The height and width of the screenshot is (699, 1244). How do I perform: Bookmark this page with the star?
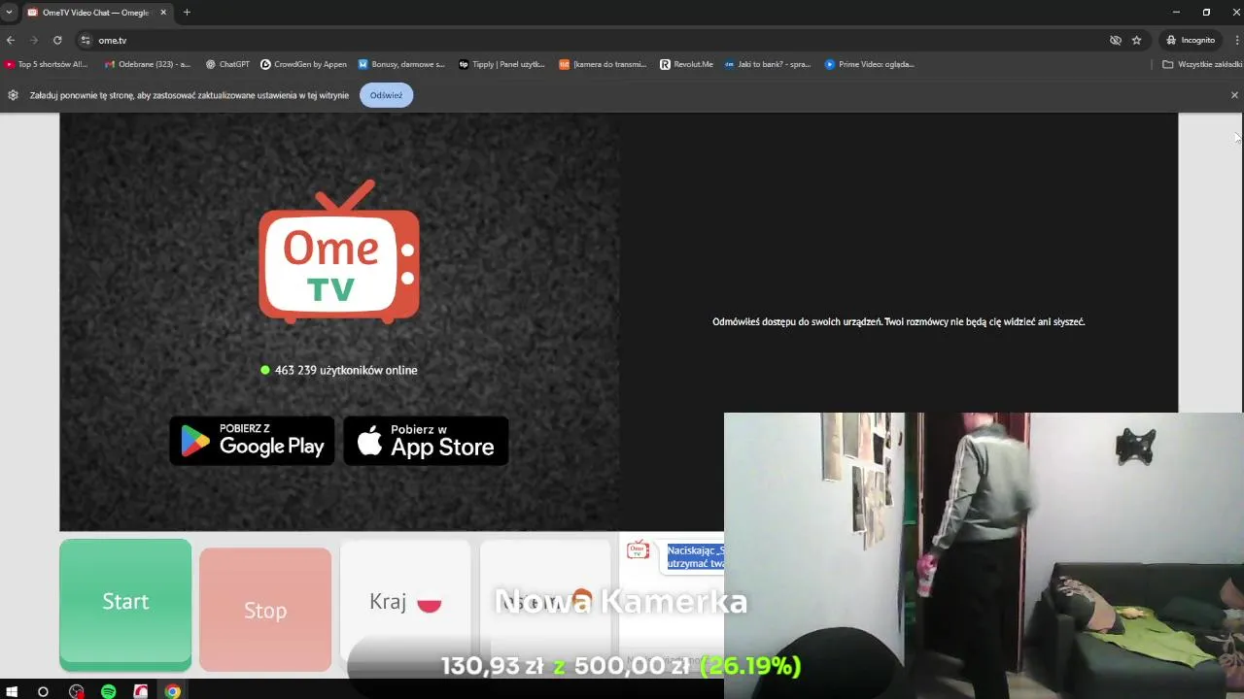(1136, 40)
